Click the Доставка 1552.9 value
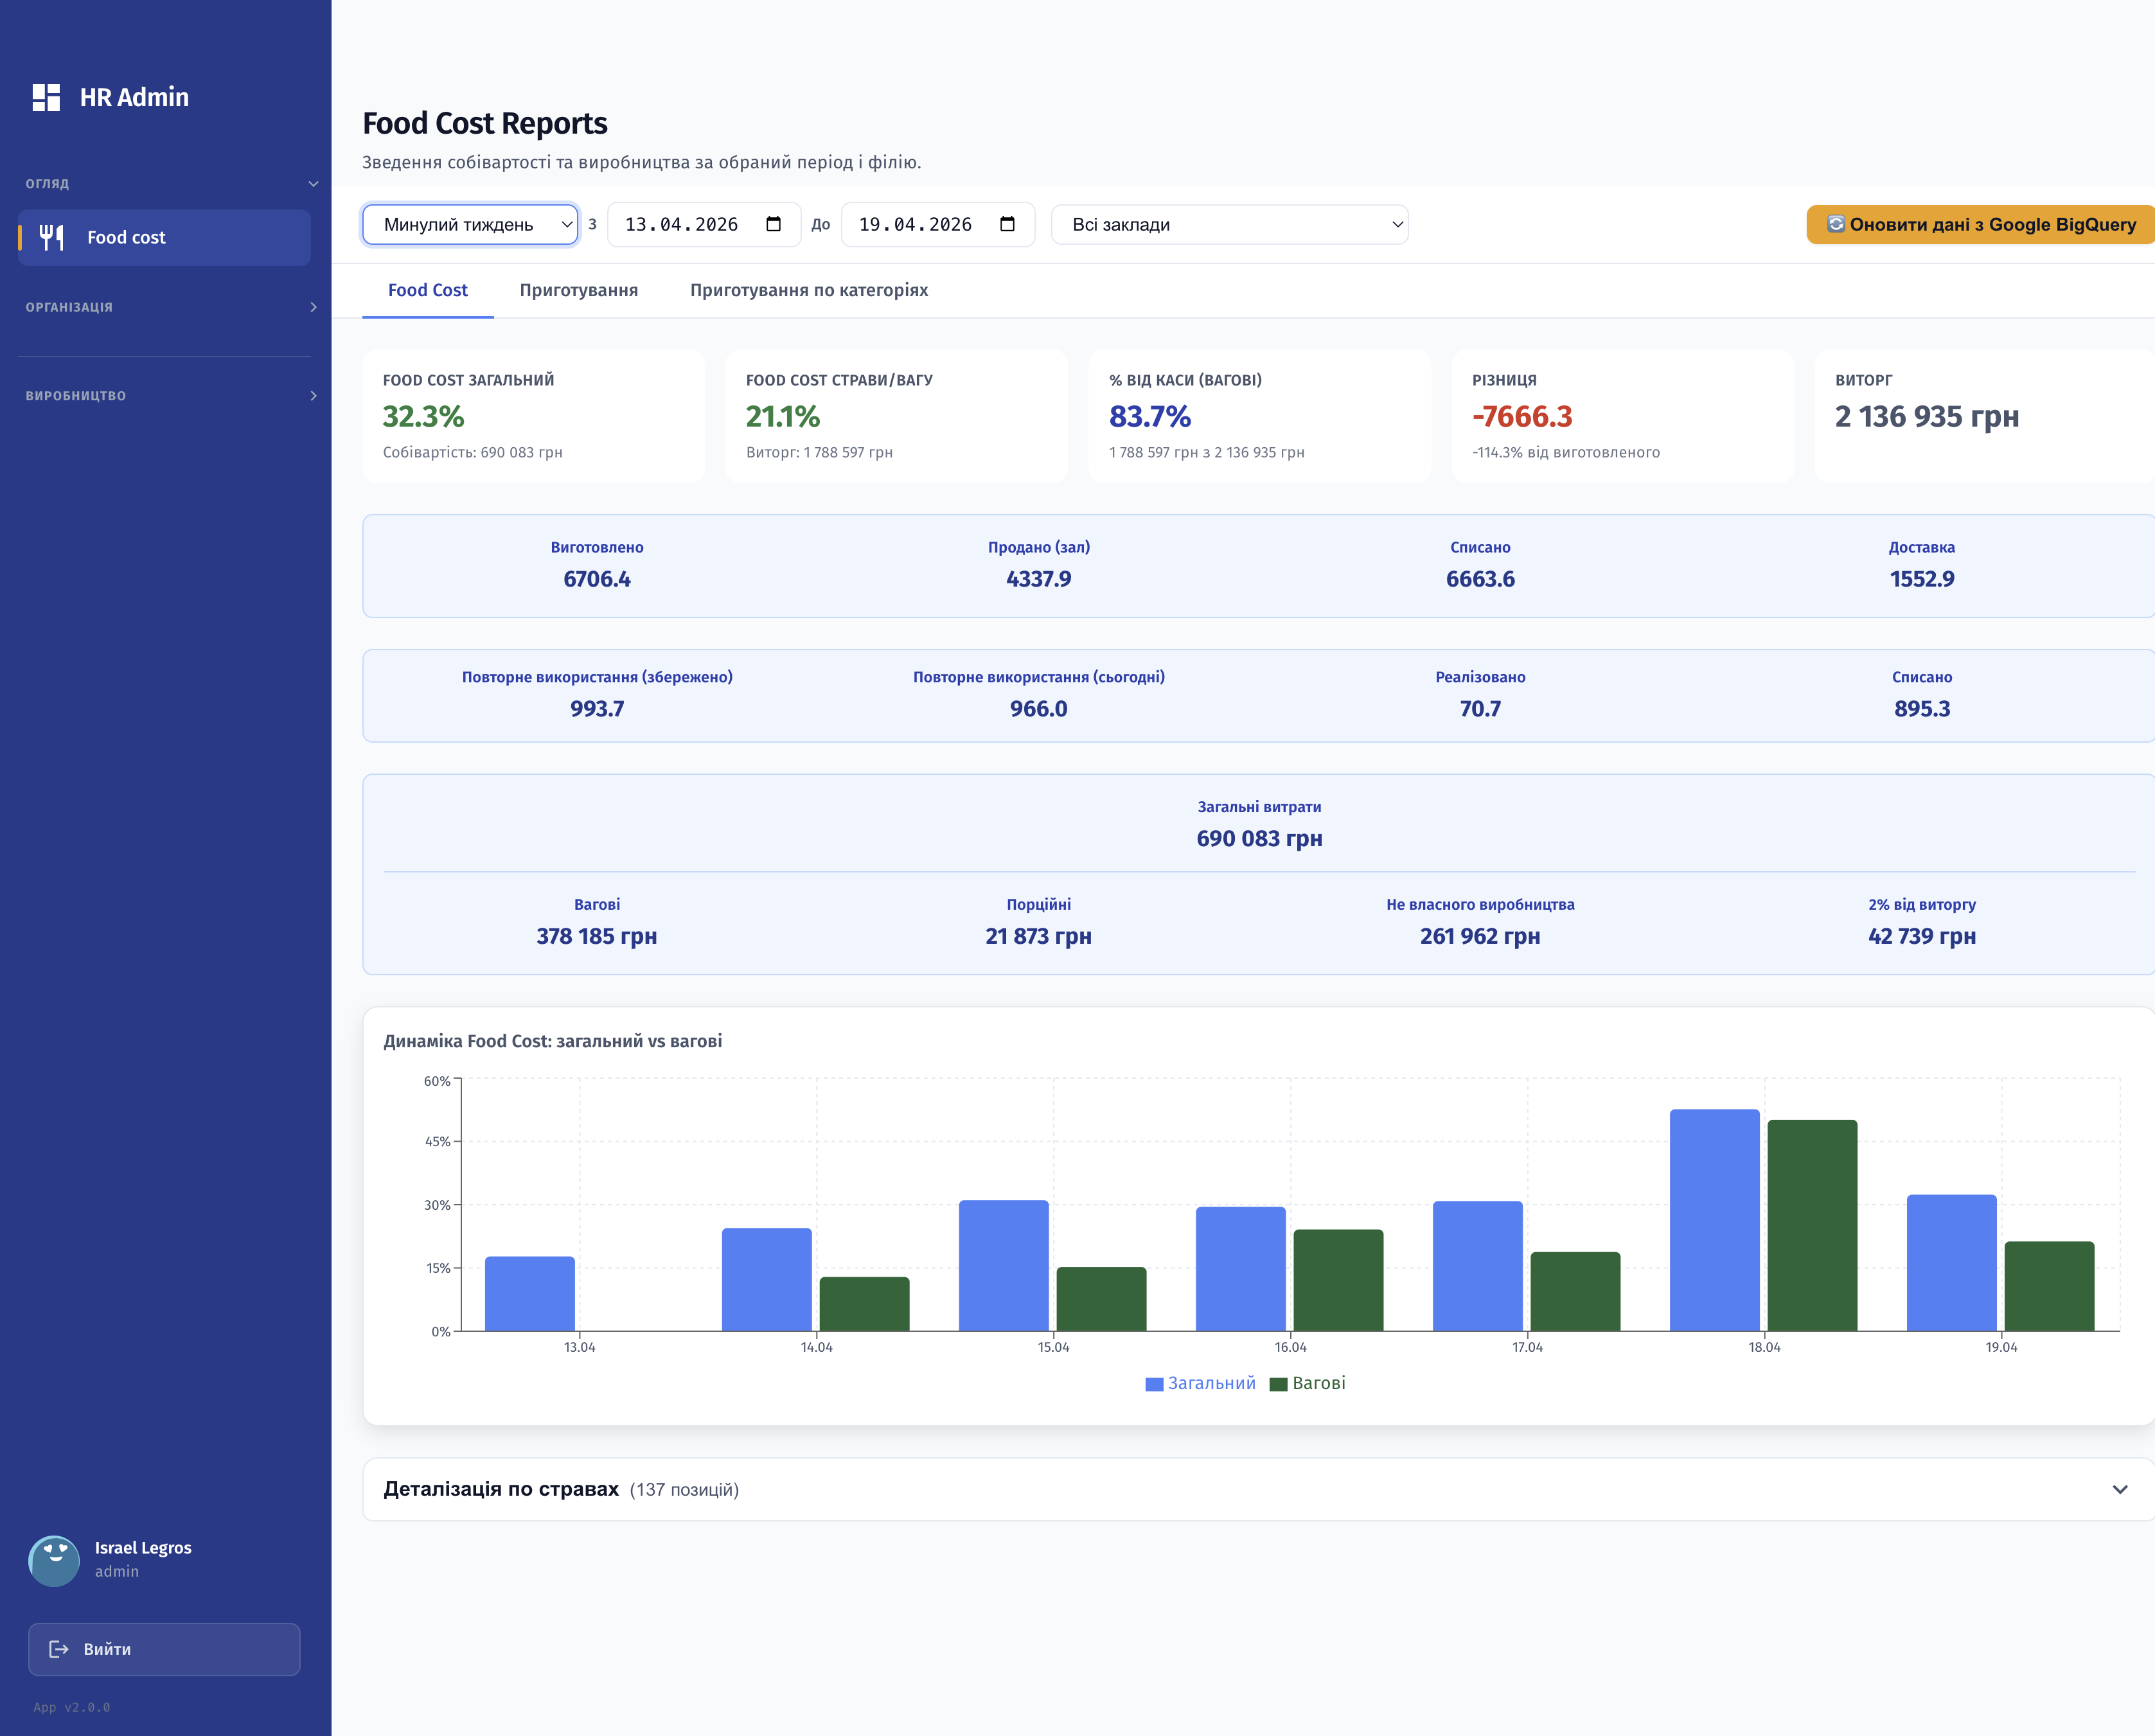The image size is (2155, 1736). click(x=1922, y=579)
